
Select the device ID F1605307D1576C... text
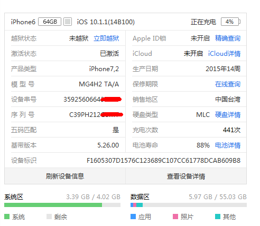pos(163,161)
